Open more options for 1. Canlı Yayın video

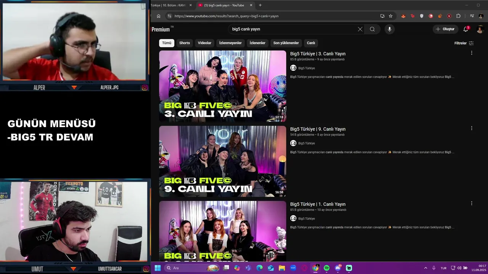(472, 204)
